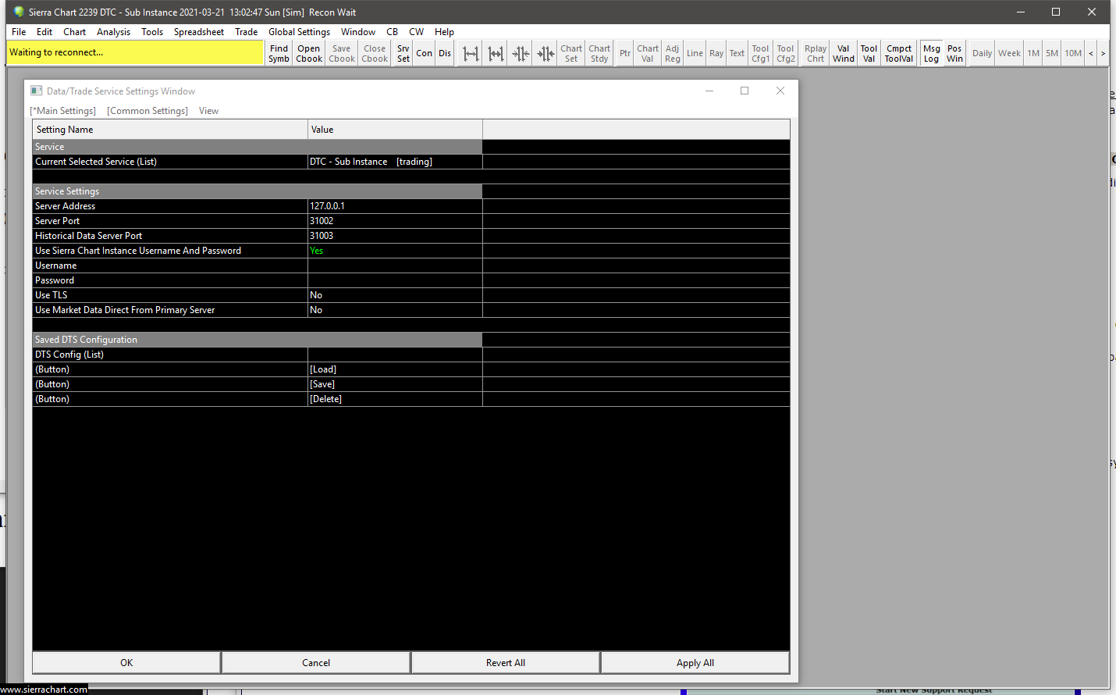Click the Rplay Chrt toolbar button
The image size is (1116, 695).
(x=816, y=53)
